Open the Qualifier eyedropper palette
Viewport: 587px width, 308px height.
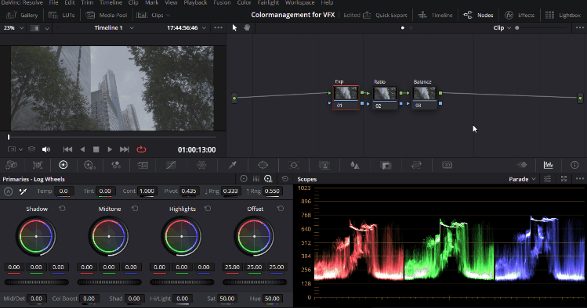[x=233, y=165]
